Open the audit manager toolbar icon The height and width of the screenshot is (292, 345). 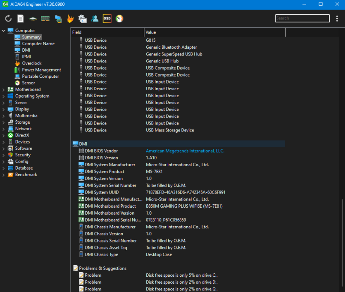click(83, 19)
